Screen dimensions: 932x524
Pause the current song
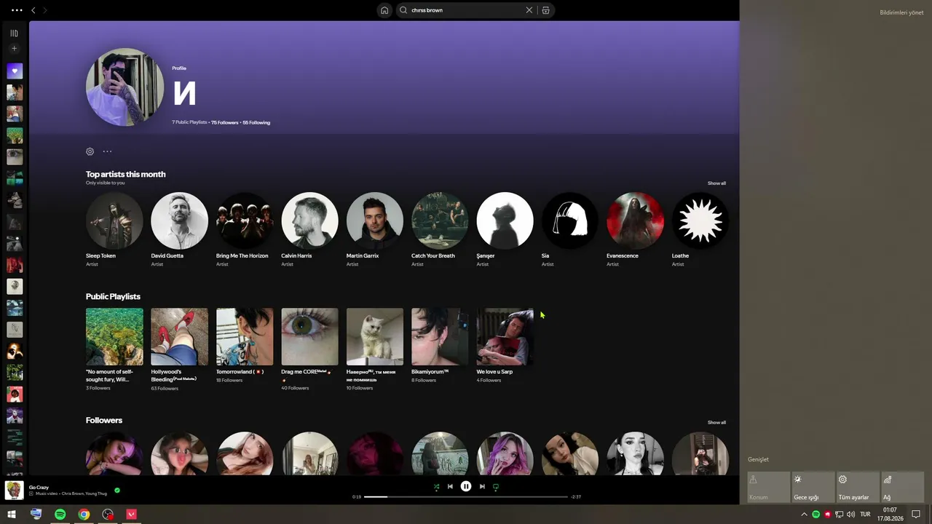466,487
